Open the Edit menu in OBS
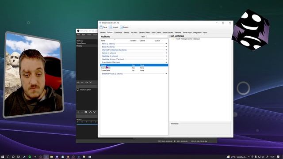Screen dimensions: 283x159 coord(84,34)
